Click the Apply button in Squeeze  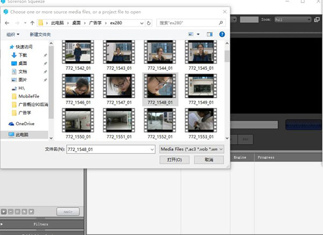pos(68,211)
